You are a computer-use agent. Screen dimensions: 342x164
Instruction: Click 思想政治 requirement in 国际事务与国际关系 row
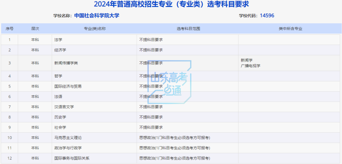pyautogui.click(x=175, y=158)
